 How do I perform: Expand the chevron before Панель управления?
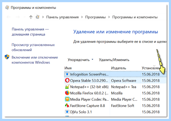43,17
